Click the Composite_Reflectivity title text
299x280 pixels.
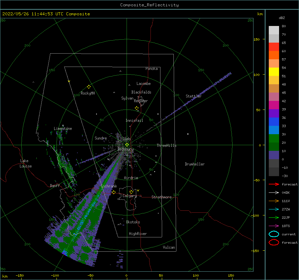coord(149,5)
